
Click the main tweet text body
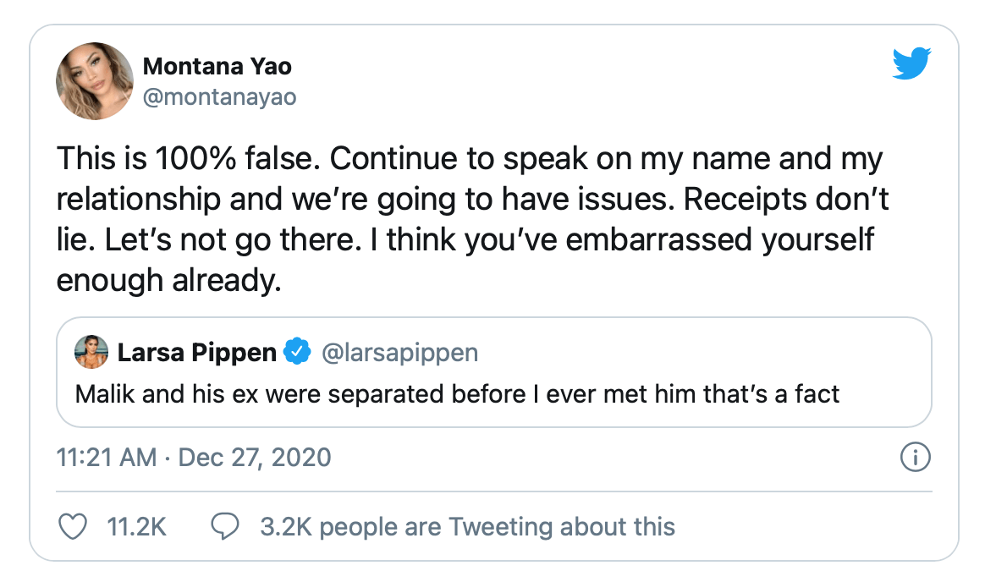(472, 219)
